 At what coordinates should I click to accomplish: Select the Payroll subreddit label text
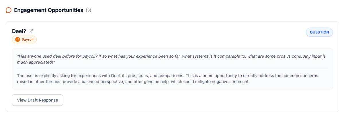tap(28, 40)
